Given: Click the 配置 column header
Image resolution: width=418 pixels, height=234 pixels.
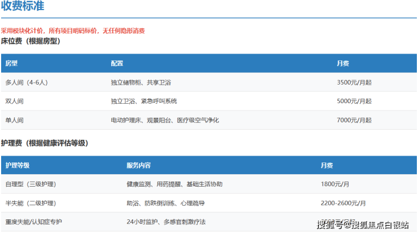Looking at the screenshot, I should pos(117,63).
